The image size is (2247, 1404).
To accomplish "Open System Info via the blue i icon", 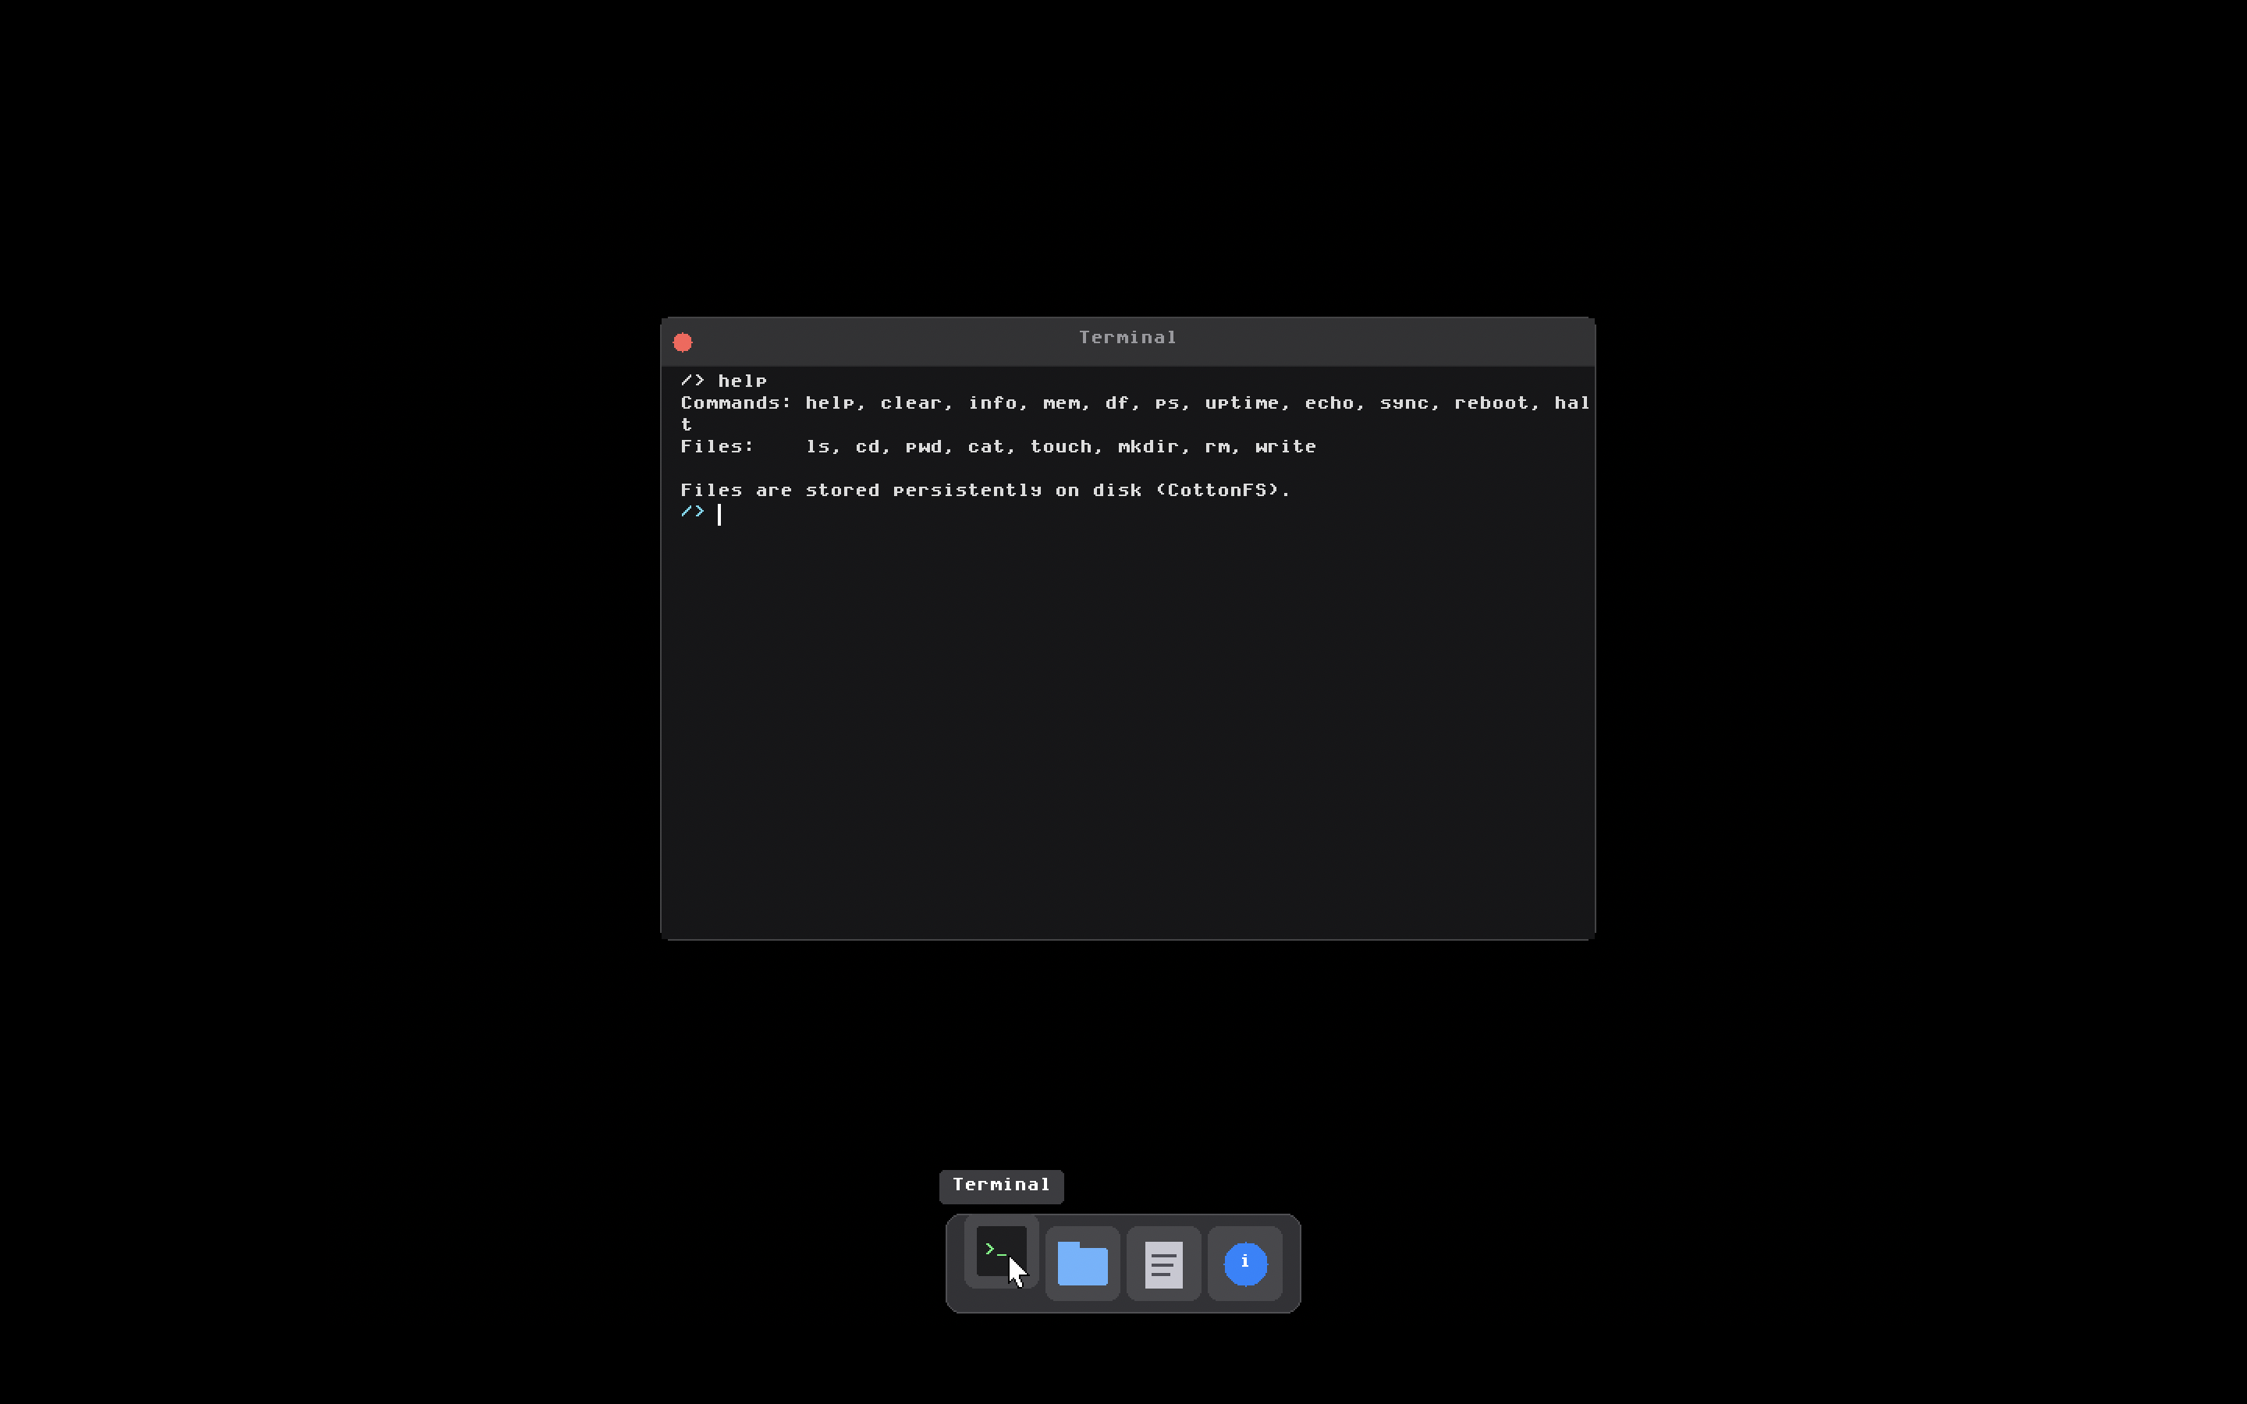I will pyautogui.click(x=1244, y=1263).
